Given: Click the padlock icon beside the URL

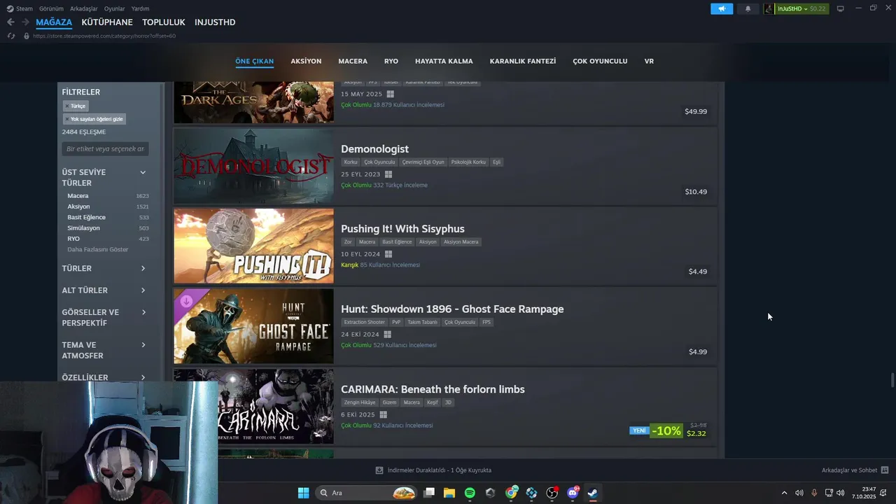Looking at the screenshot, I should [27, 36].
